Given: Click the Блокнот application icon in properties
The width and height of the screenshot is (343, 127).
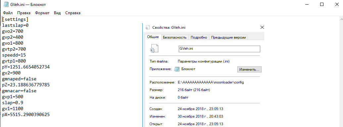Looking at the screenshot, I should click(177, 69).
